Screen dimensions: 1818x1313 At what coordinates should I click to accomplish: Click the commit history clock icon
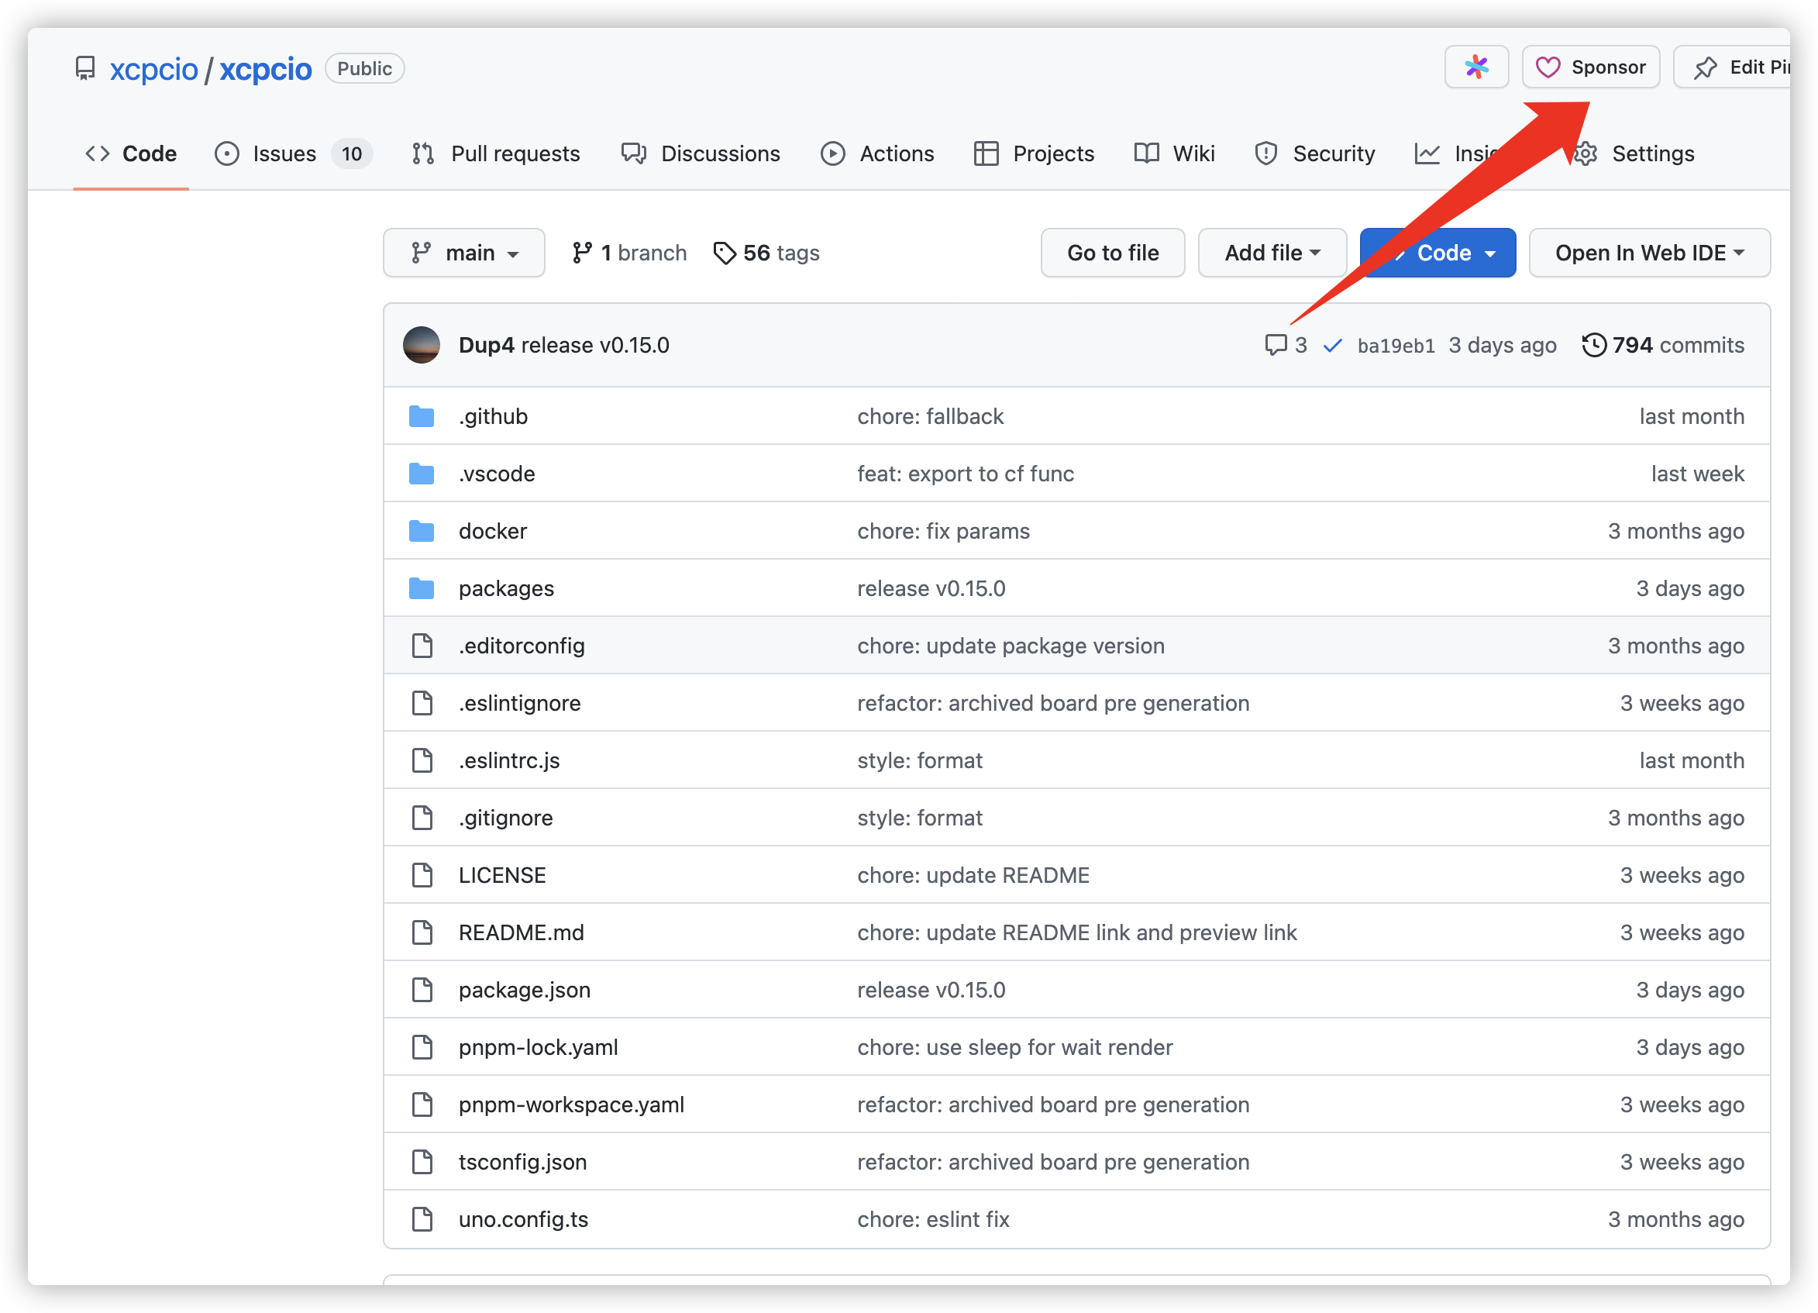1592,344
